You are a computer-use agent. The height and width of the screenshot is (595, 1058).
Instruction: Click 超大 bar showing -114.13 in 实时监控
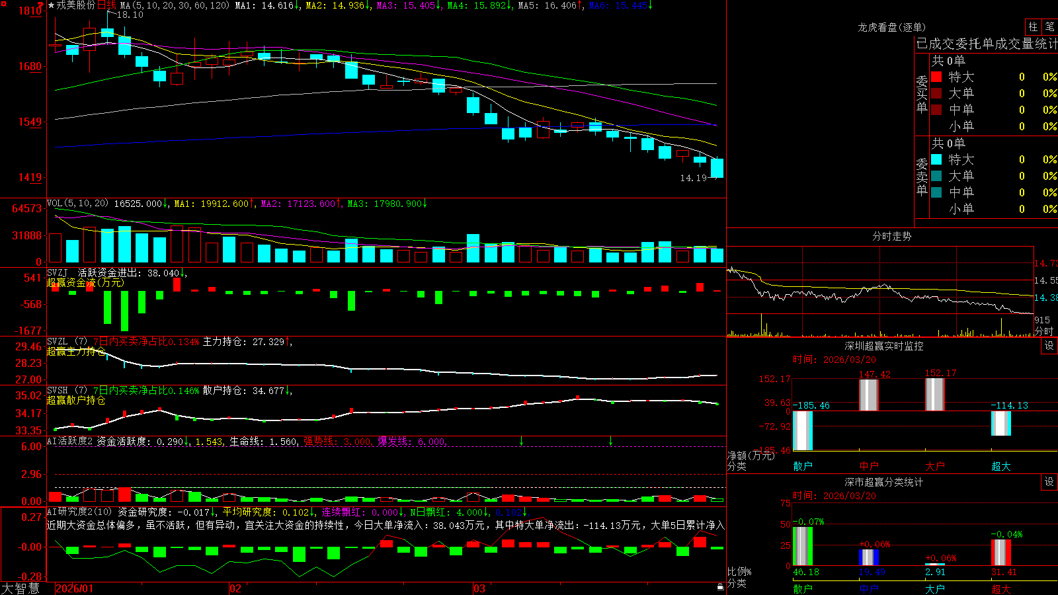pyautogui.click(x=1001, y=423)
